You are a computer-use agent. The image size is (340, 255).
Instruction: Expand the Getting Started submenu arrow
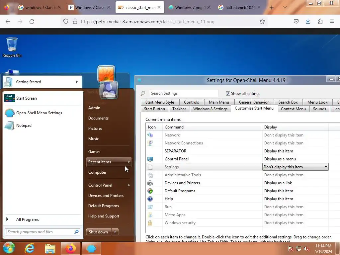coord(77,82)
